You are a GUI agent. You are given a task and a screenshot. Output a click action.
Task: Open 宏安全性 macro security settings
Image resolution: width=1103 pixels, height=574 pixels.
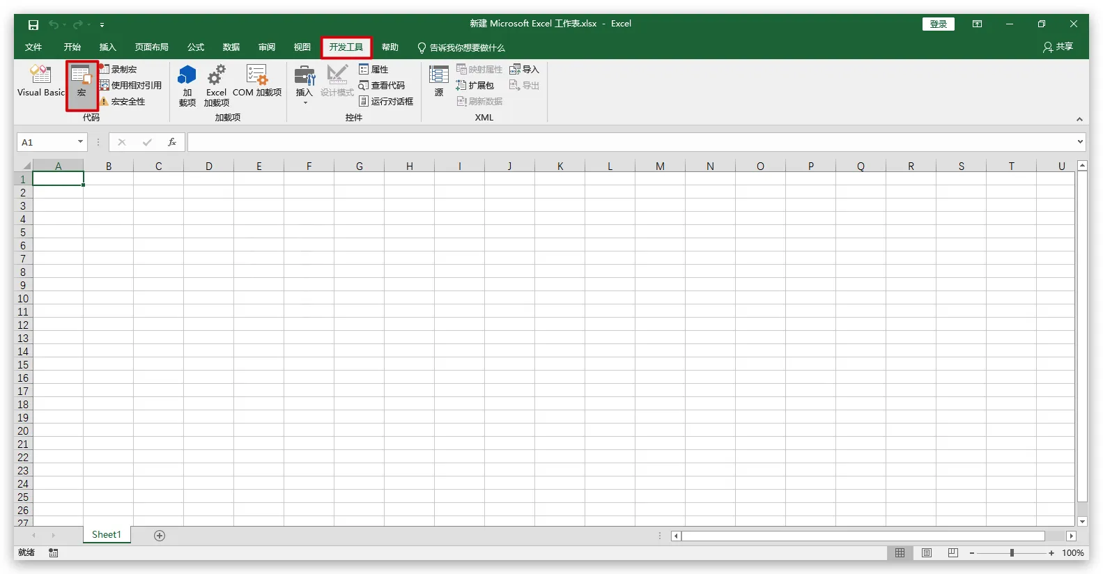point(123,102)
